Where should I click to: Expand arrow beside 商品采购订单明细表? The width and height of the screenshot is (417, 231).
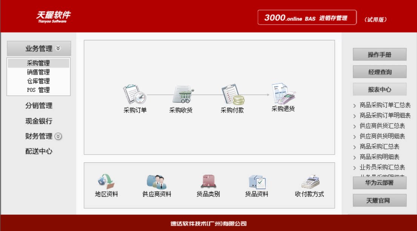tap(354, 116)
